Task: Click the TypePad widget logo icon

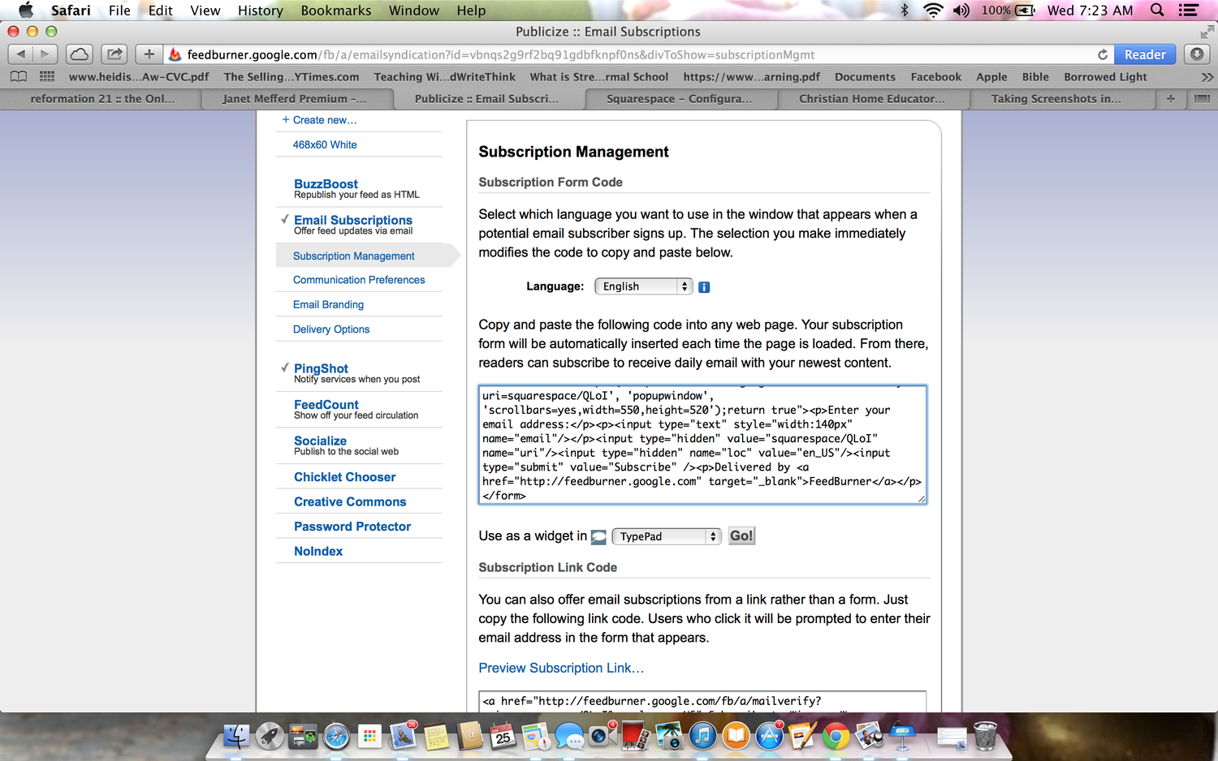Action: pyautogui.click(x=598, y=536)
